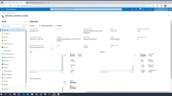
Task: Open the browser profile avatar
Action: (x=165, y=6)
